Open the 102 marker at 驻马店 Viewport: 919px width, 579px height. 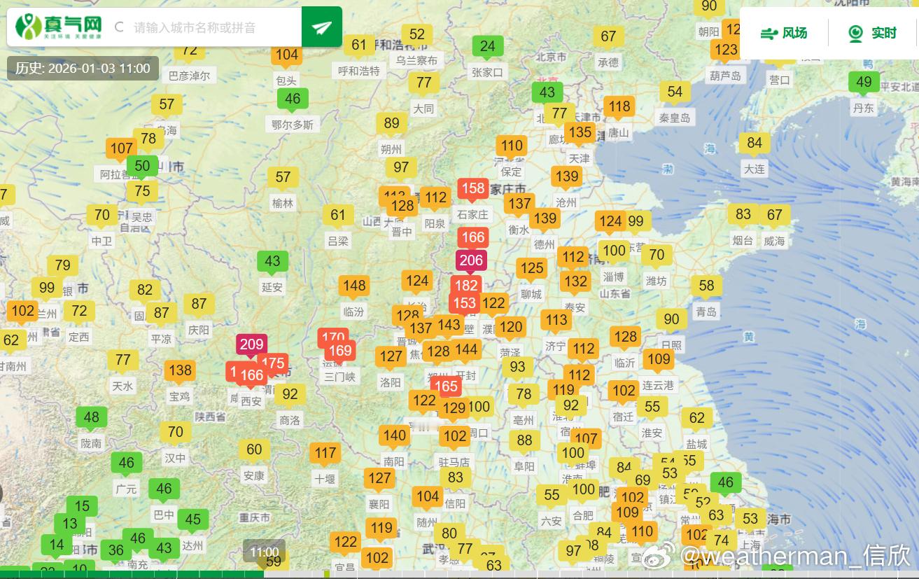coord(454,438)
